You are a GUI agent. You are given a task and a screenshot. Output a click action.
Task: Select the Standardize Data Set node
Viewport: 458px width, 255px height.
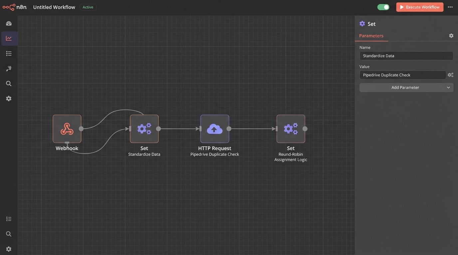coord(144,129)
